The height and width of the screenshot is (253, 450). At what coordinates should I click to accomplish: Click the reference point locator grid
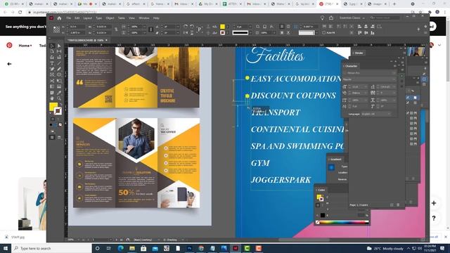[56, 30]
